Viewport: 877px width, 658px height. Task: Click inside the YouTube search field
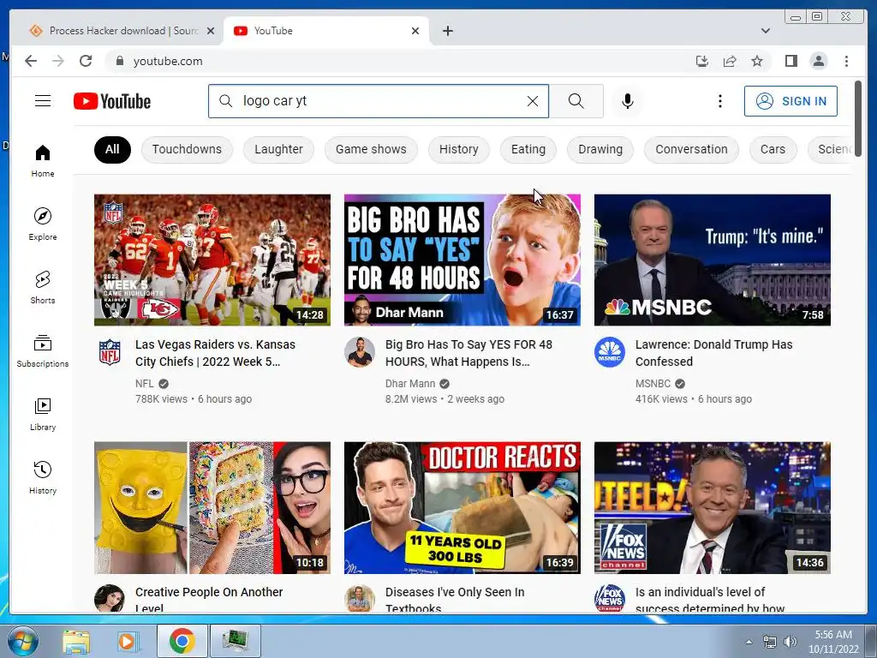click(380, 101)
